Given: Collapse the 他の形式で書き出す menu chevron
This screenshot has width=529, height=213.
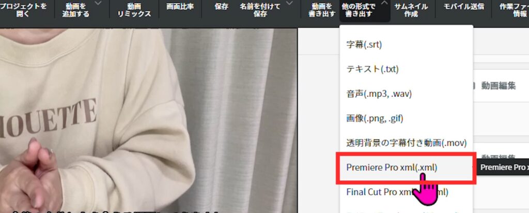Looking at the screenshot, I should pos(384,4).
